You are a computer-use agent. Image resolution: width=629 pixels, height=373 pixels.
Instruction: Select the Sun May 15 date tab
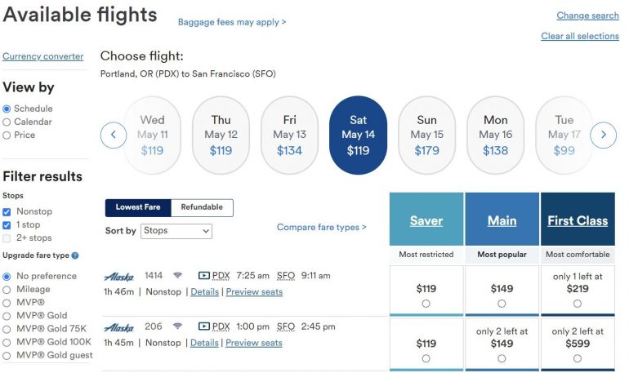[x=426, y=135]
